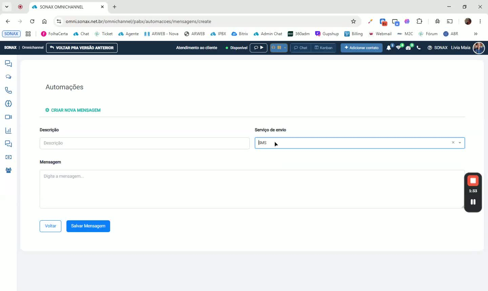The image size is (488, 291).
Task: Clear the SMS selection with the X
Action: [x=453, y=142]
